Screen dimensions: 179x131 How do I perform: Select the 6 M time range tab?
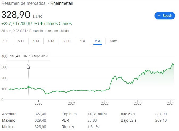click(51, 41)
